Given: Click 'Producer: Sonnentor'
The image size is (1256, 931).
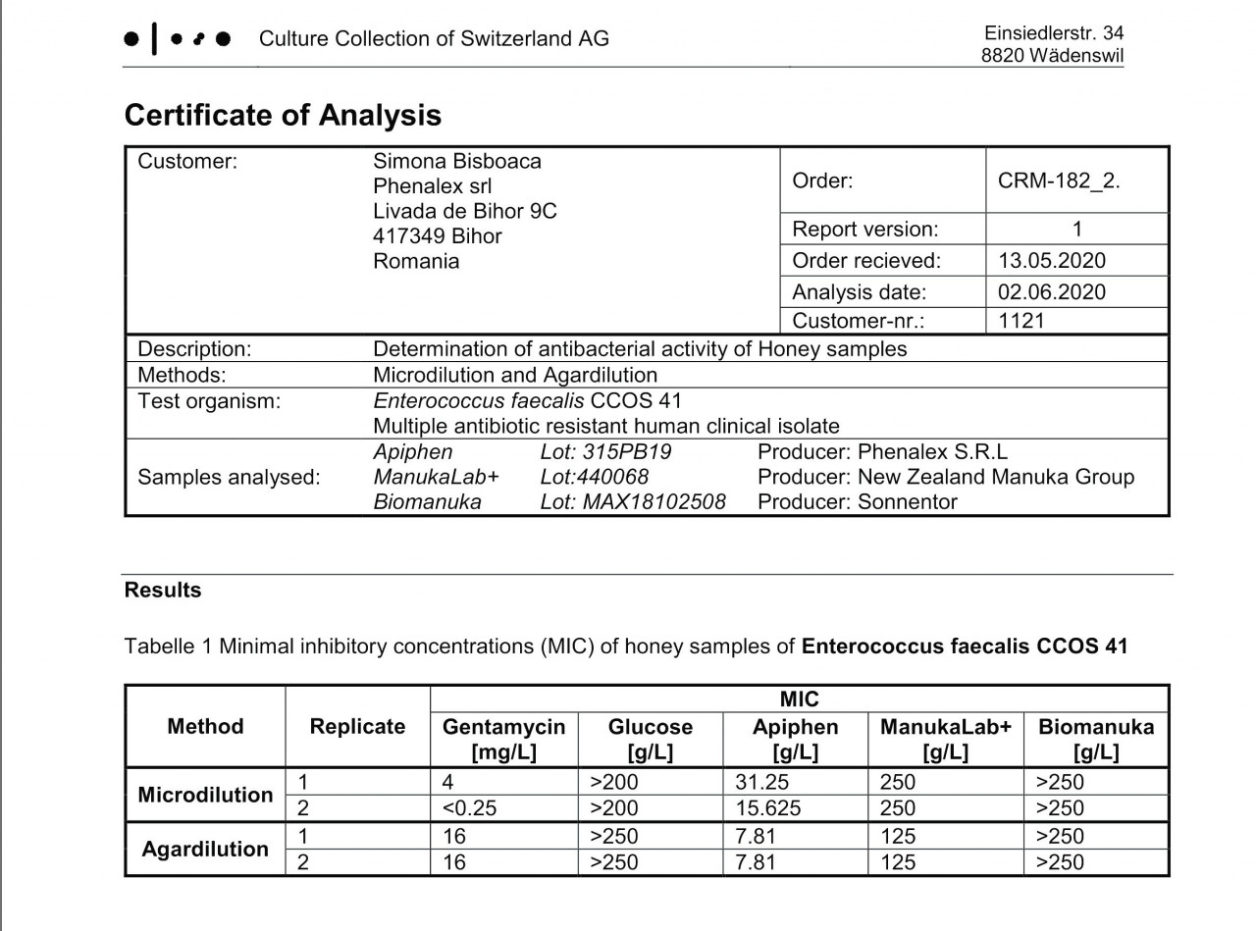Looking at the screenshot, I should point(857,502).
